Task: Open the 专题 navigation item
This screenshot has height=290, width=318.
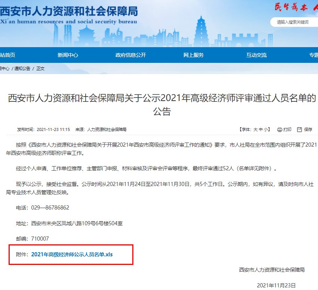Action: tap(313, 55)
